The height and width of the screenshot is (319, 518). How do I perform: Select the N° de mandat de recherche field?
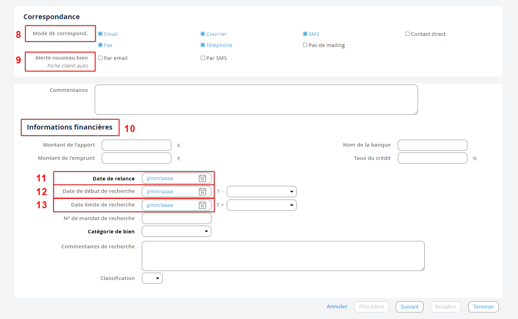(177, 218)
